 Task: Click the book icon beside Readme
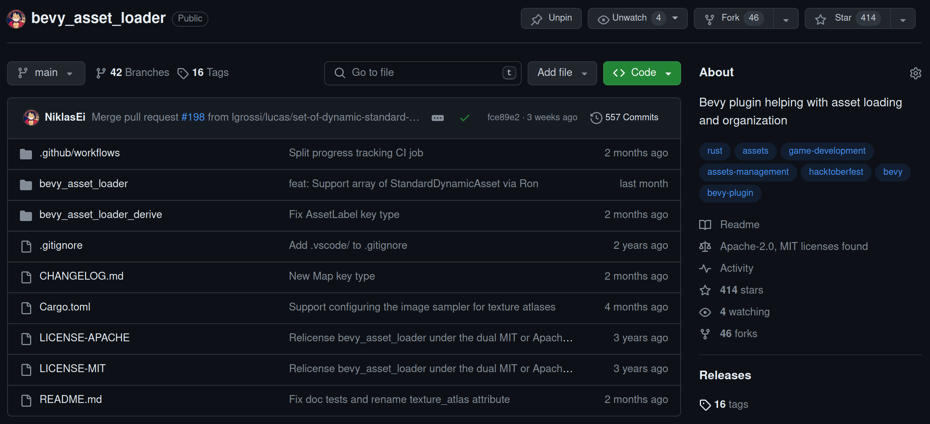pyautogui.click(x=705, y=224)
